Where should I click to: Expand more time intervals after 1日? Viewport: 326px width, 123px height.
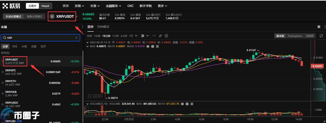(136, 35)
